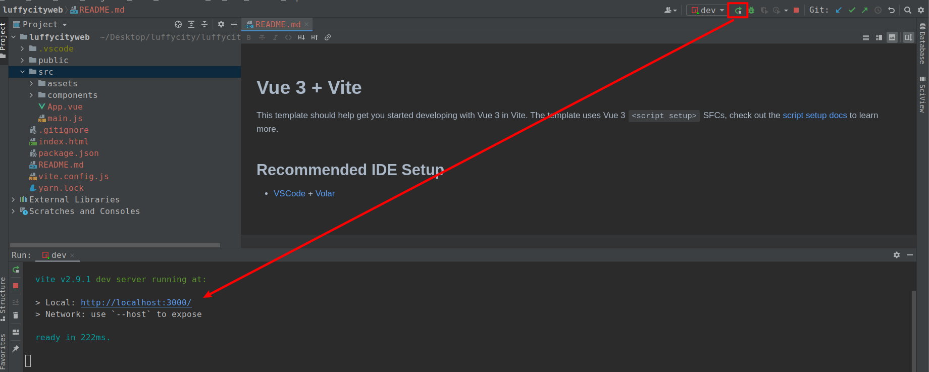Expand Scratches and Consoles node

[13, 211]
